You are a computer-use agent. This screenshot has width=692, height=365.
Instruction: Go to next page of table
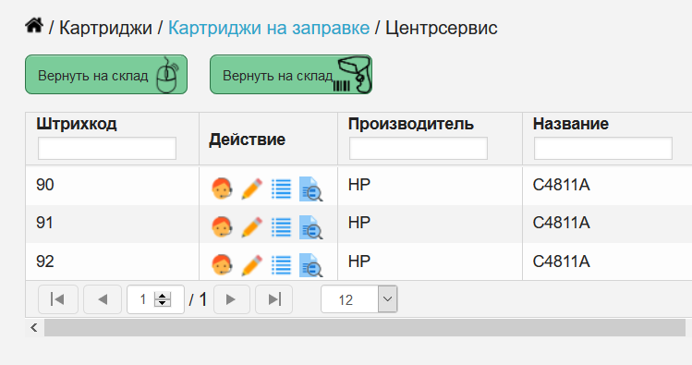[231, 299]
